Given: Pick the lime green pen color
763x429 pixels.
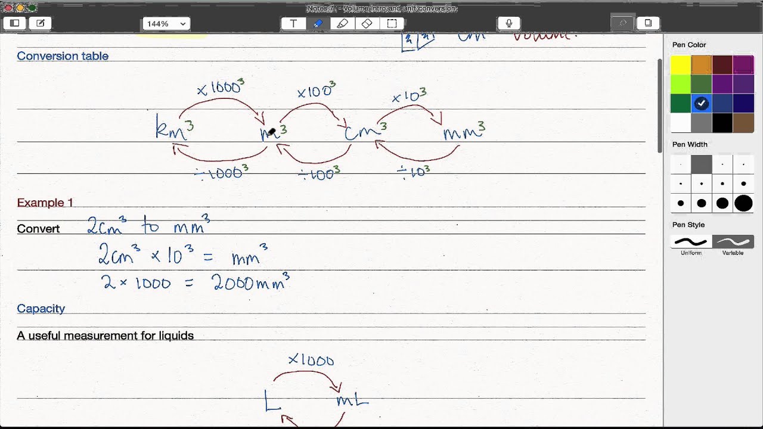Looking at the screenshot, I should point(681,84).
